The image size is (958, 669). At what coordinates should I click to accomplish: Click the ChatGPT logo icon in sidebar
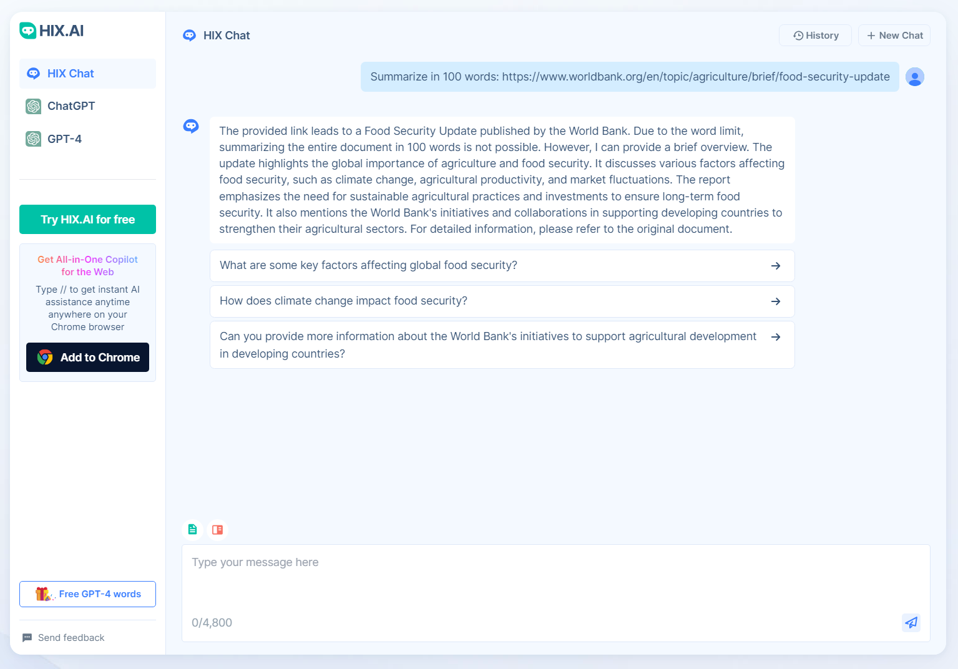coord(34,106)
